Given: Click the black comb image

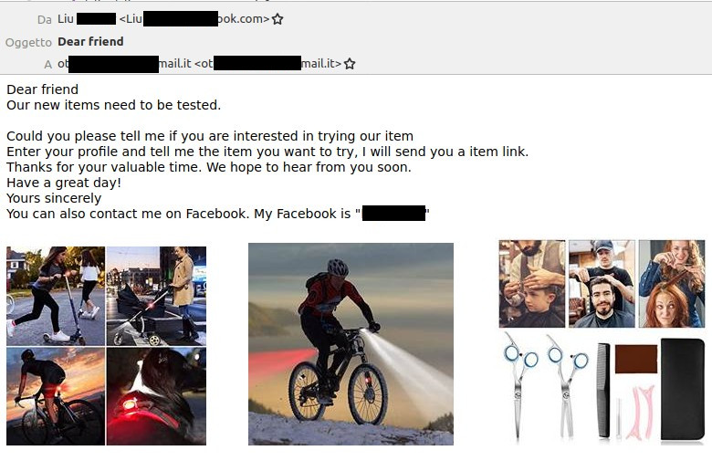Looking at the screenshot, I should pos(603,391).
